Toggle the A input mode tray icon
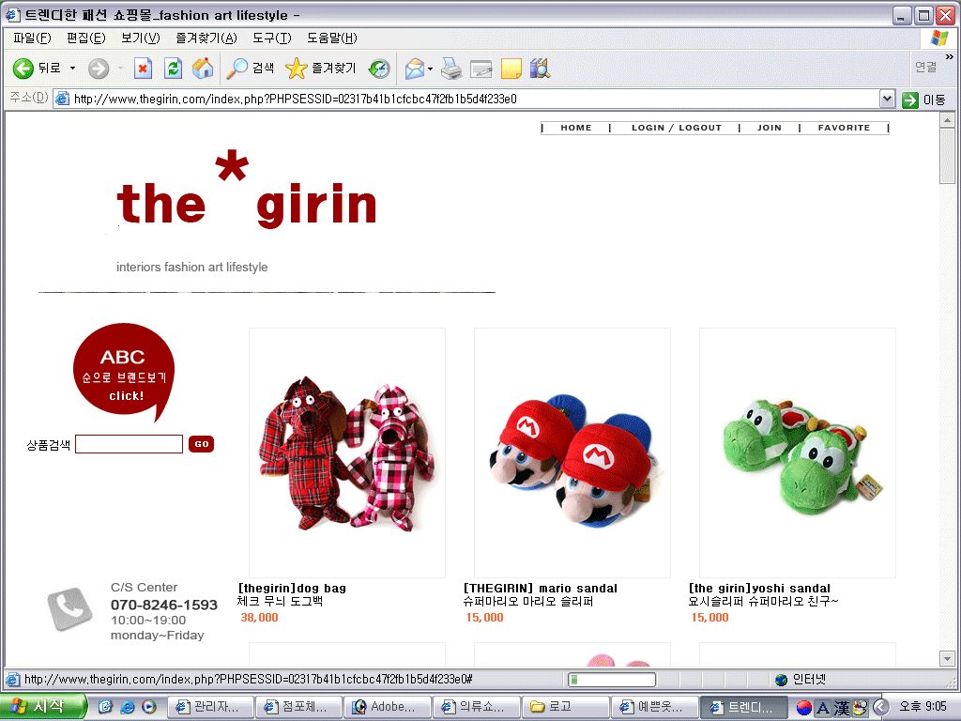 pos(823,708)
